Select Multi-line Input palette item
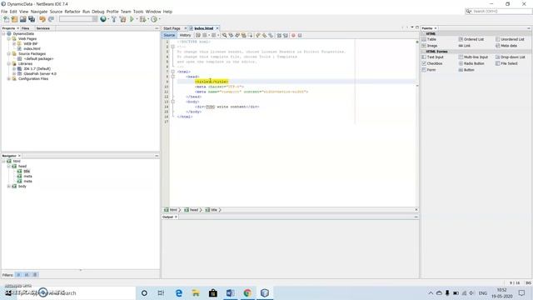Image resolution: width=533 pixels, height=300 pixels. pos(473,57)
